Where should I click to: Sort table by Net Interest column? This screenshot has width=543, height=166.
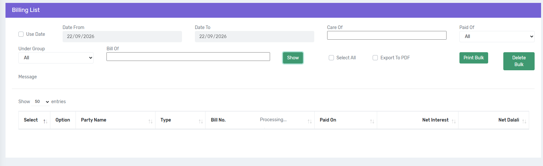417,120
